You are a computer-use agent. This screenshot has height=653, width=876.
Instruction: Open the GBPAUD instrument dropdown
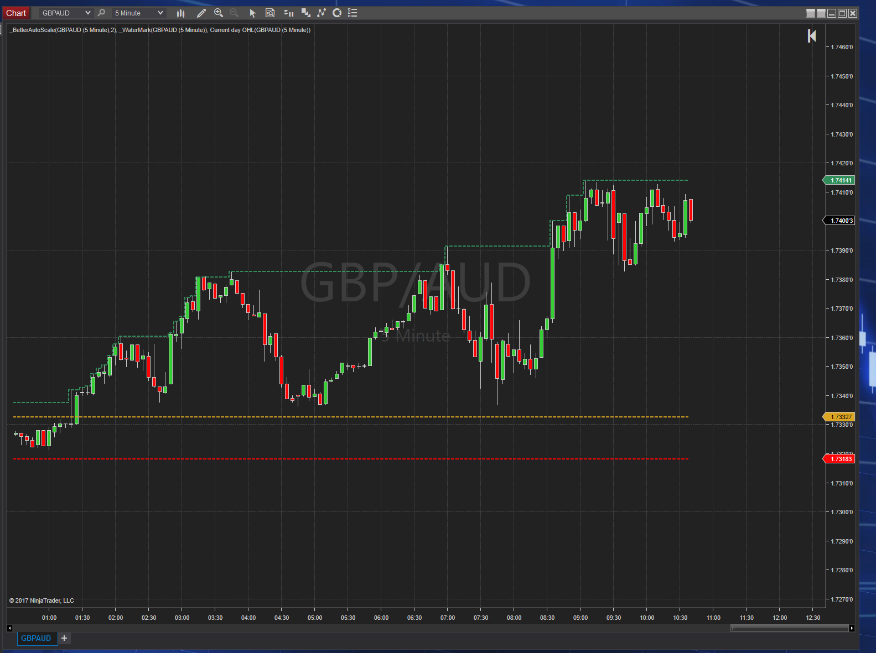click(x=66, y=13)
